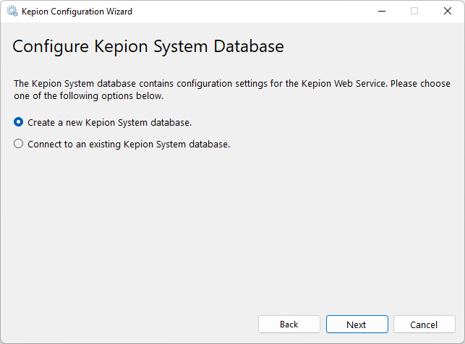Choose Connect to an existing Kepion System database
Screen dimensions: 465x344
tap(122, 144)
